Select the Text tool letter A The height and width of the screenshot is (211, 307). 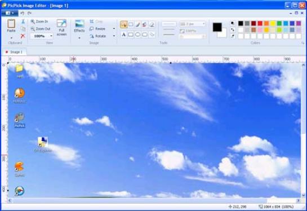click(x=123, y=35)
